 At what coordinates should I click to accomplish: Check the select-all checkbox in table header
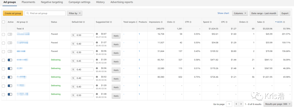point(4,22)
